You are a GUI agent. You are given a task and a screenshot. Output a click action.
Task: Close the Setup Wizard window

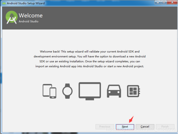coord(172,2)
